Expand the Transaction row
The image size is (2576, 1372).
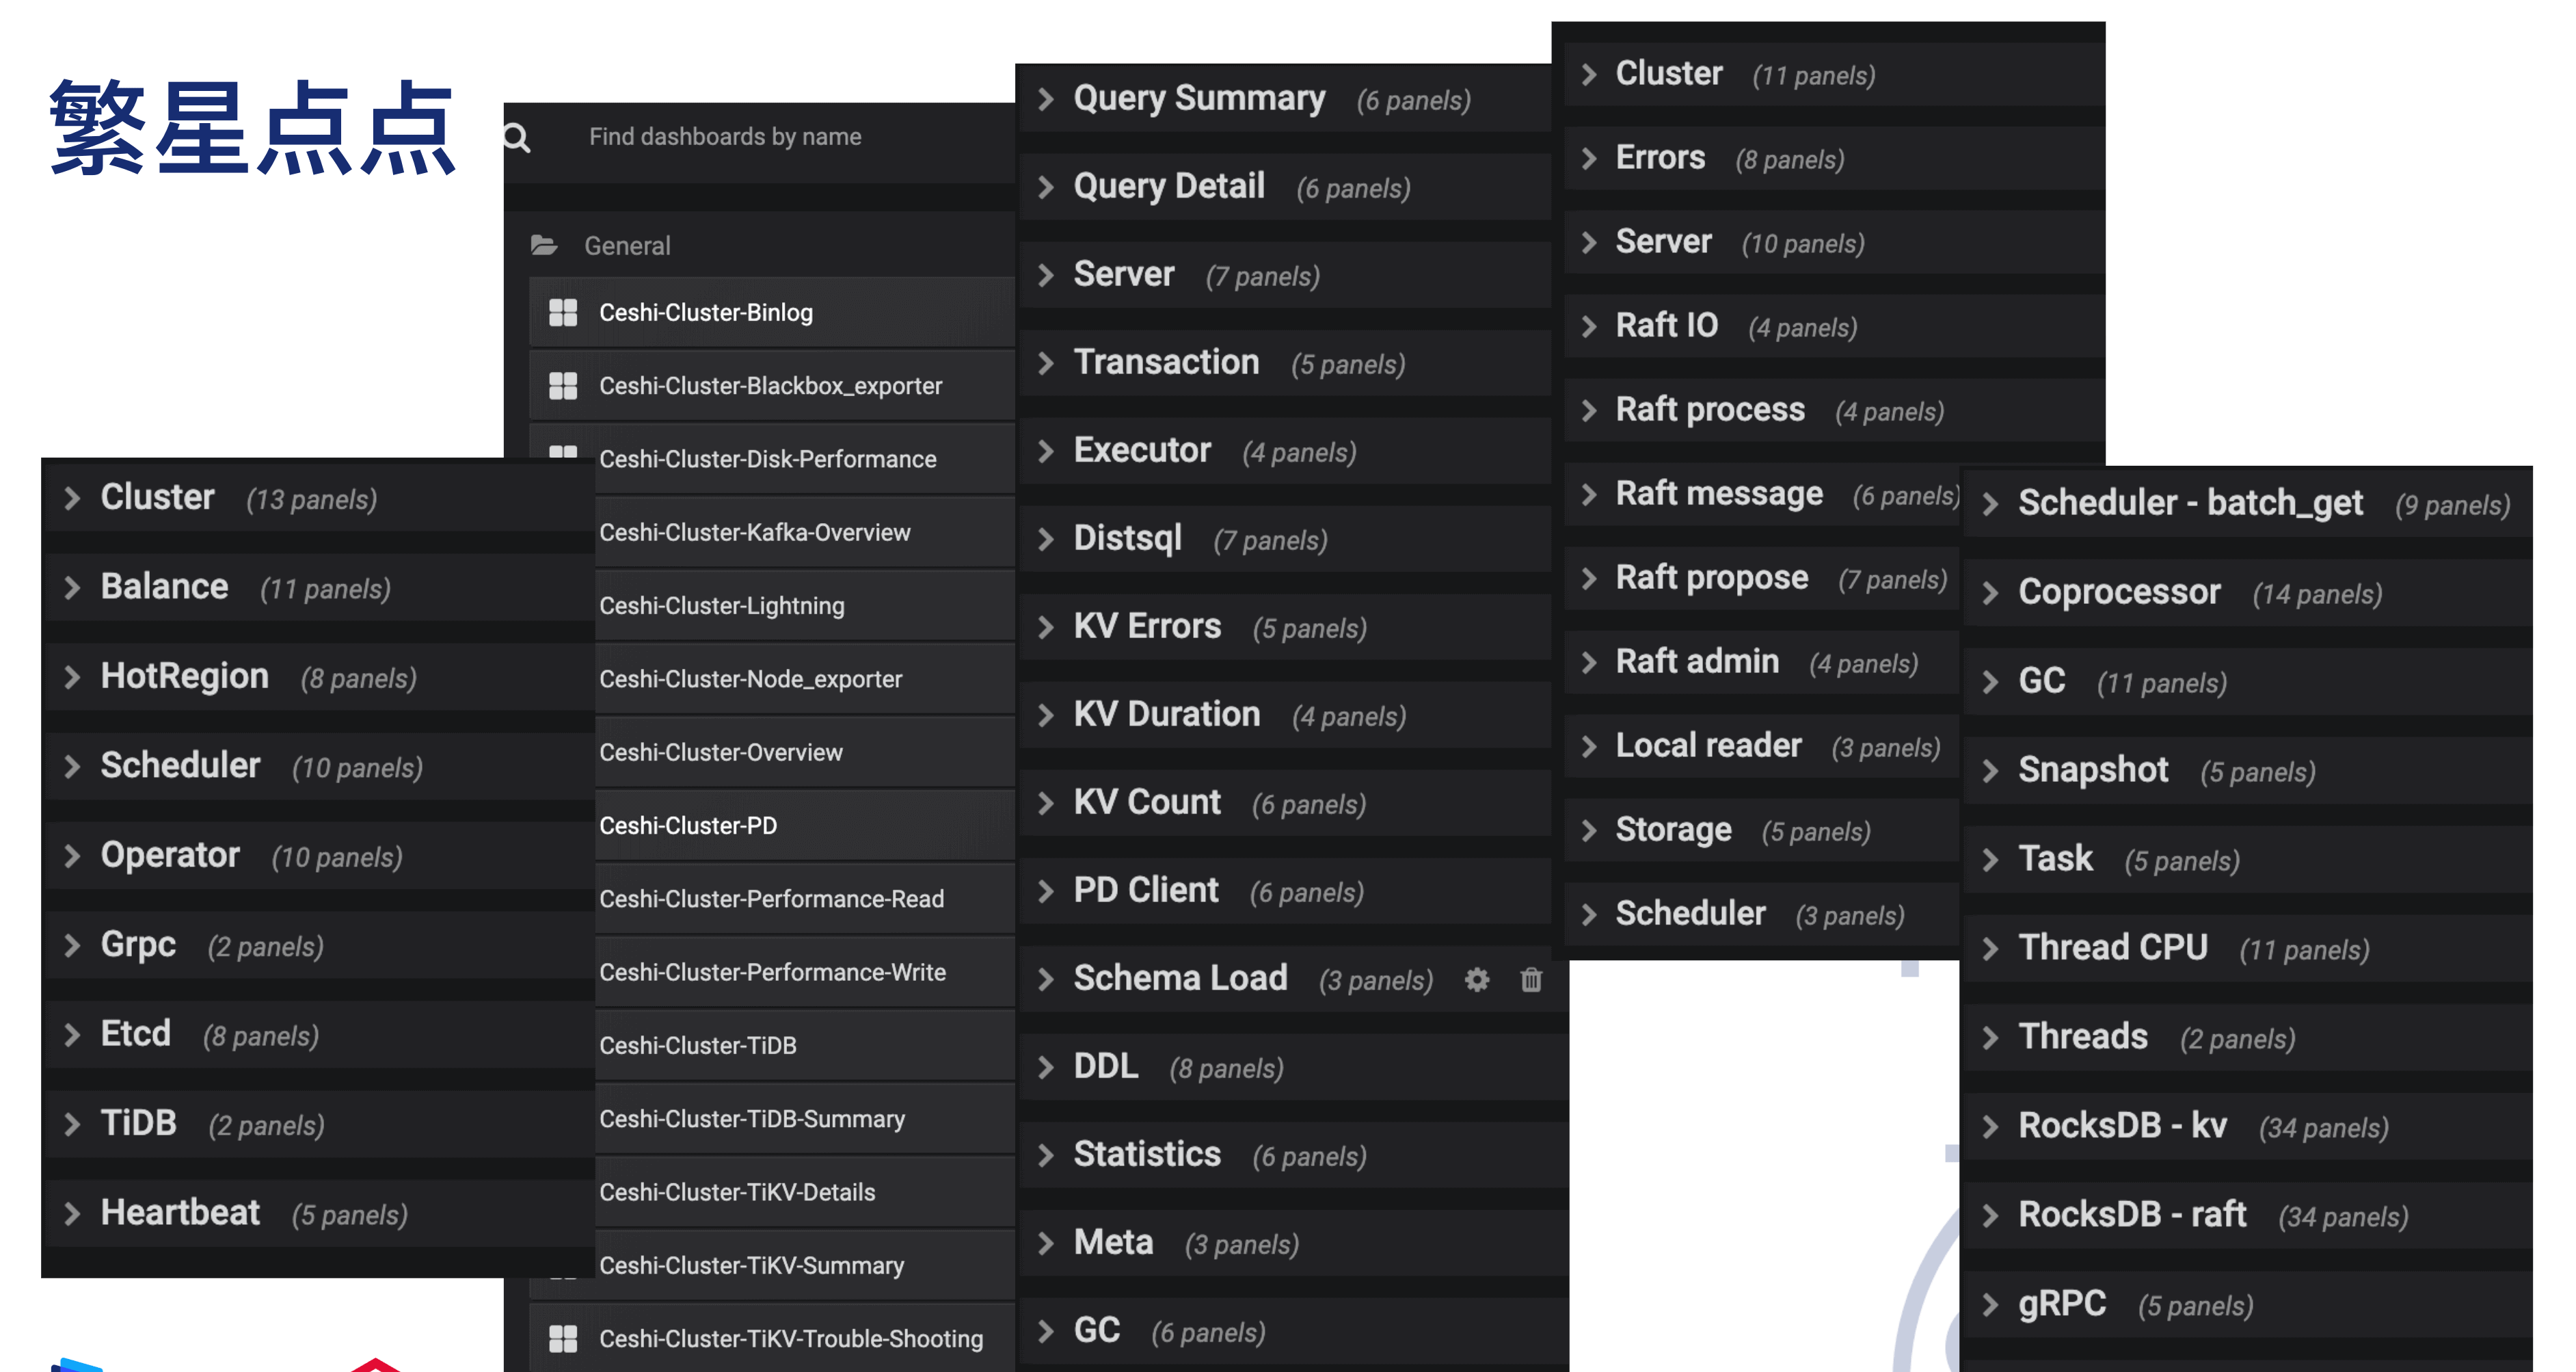pyautogui.click(x=1285, y=362)
